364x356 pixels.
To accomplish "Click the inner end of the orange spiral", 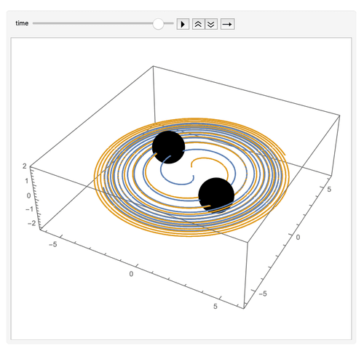I will pos(191,166).
